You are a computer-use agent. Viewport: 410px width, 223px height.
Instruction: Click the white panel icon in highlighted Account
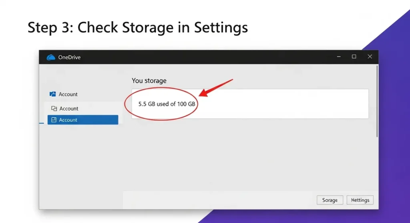click(54, 120)
